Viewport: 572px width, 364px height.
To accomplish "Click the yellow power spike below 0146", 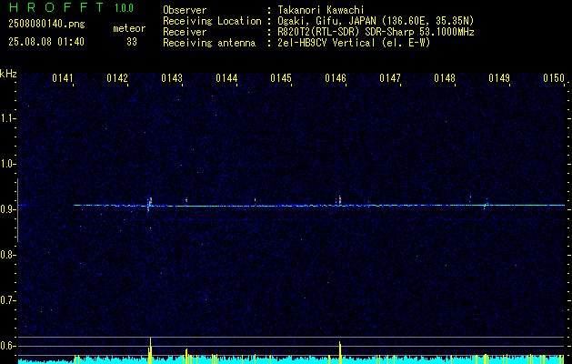I will [x=340, y=353].
